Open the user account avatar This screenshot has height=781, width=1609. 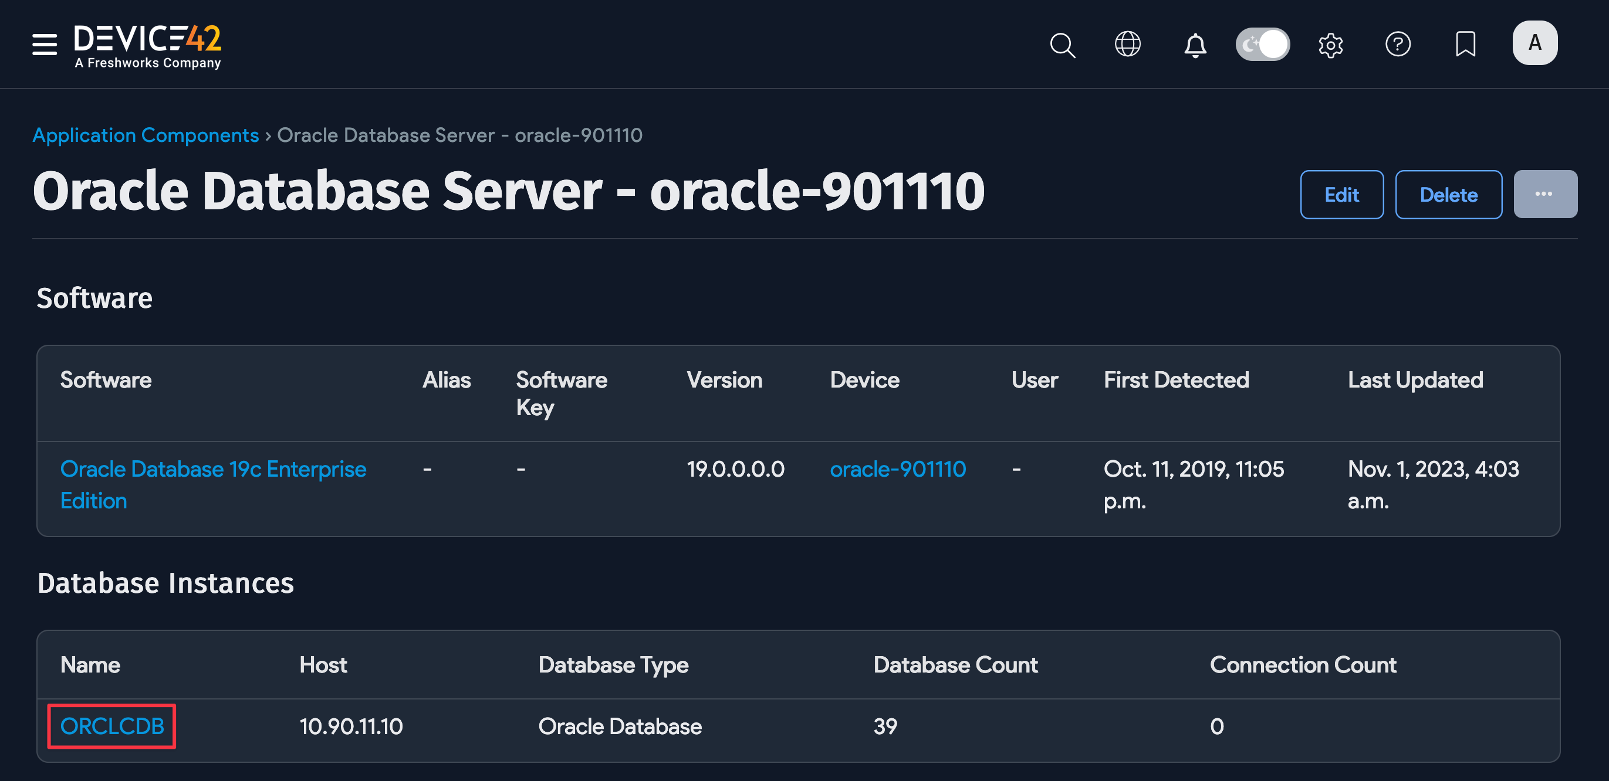coord(1534,42)
